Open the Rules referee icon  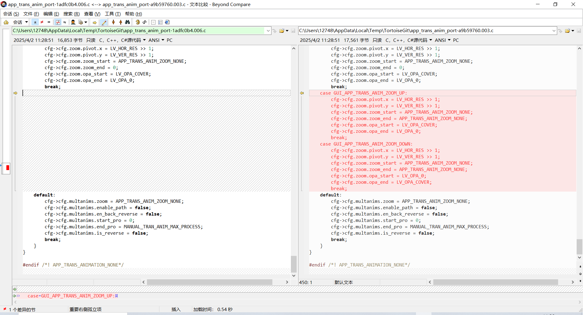[x=73, y=22]
